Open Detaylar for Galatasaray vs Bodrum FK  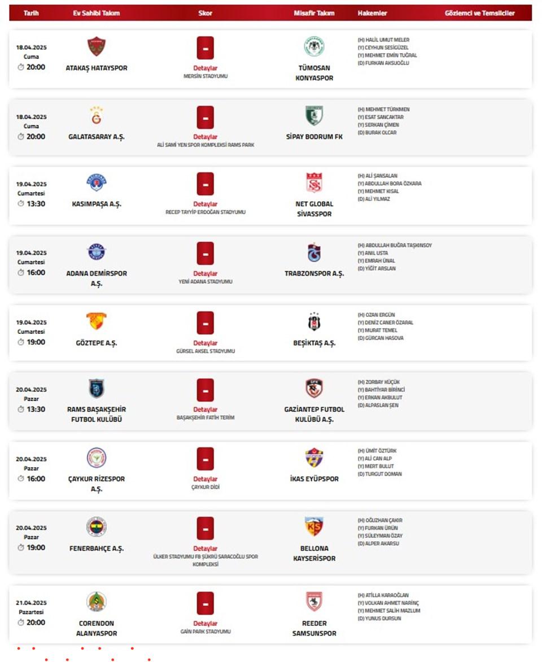pyautogui.click(x=205, y=137)
